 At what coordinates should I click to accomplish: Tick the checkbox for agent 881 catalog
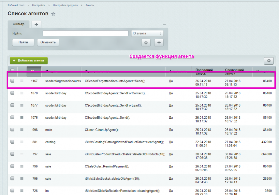coord(12,142)
